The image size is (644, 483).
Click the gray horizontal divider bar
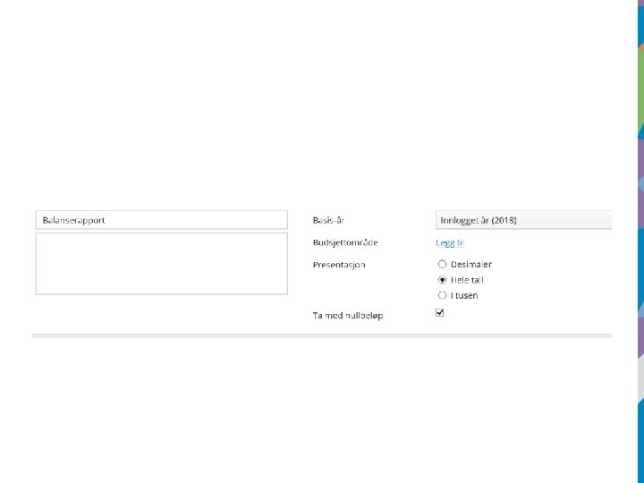point(322,335)
